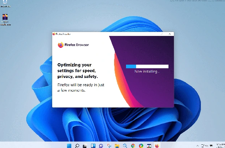
Task: Open the taskbar clock and date
Action: pos(221,146)
